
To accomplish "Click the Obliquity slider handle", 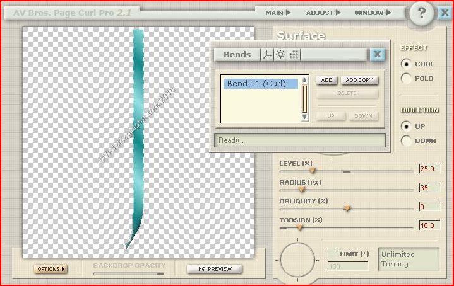I will (347, 207).
